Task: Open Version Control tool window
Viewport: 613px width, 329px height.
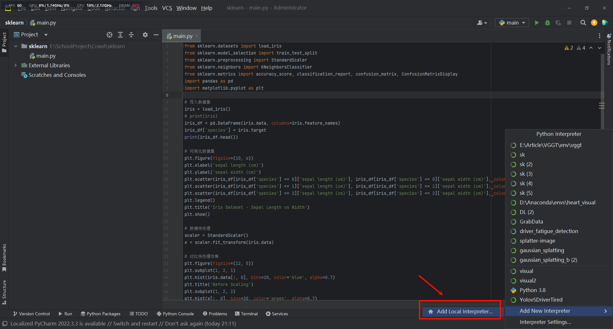Action: coord(32,314)
